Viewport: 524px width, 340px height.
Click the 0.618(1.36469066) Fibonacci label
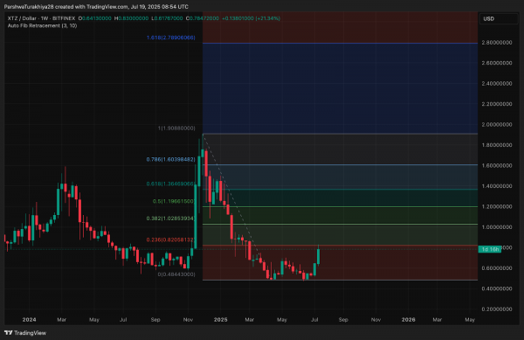[x=171, y=184]
